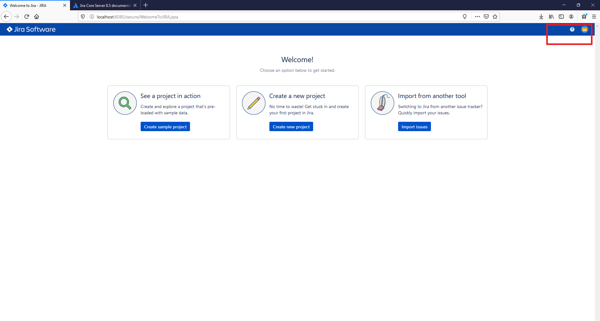Screen dimensions: 600x321
Task: Close the Jira Core Server documentation tab
Action: [135, 5]
